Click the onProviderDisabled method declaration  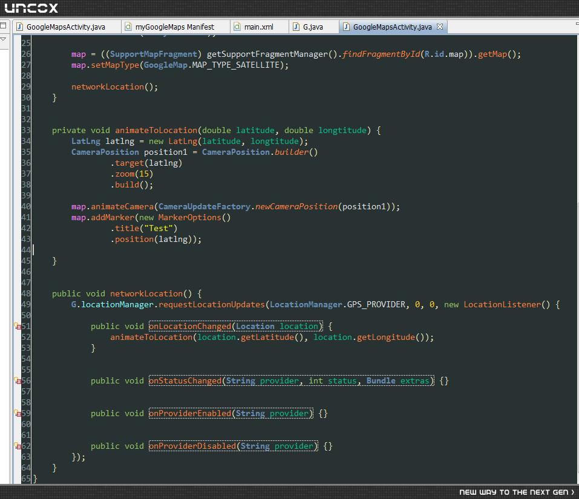[x=233, y=446]
